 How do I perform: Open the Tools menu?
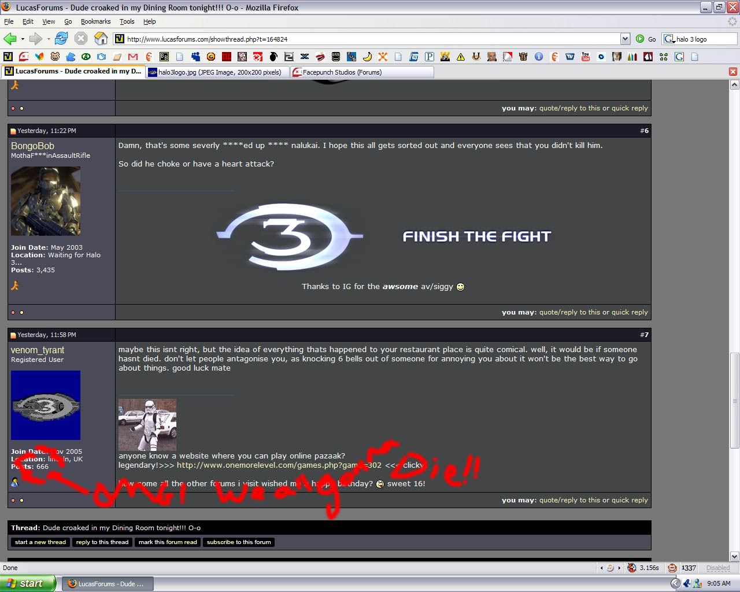pyautogui.click(x=127, y=21)
